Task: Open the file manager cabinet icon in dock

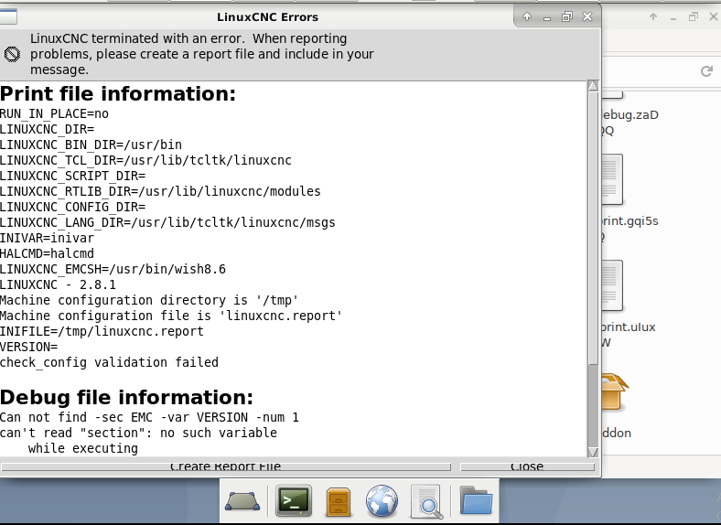Action: click(x=339, y=502)
